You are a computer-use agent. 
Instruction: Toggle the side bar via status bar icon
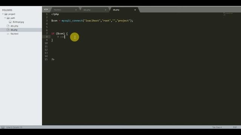(3, 127)
